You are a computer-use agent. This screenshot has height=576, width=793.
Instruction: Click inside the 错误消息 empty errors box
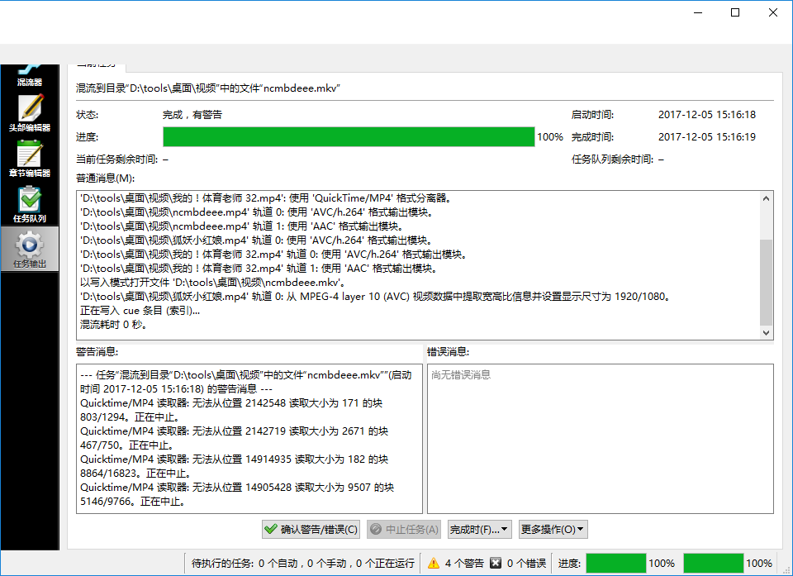600,438
